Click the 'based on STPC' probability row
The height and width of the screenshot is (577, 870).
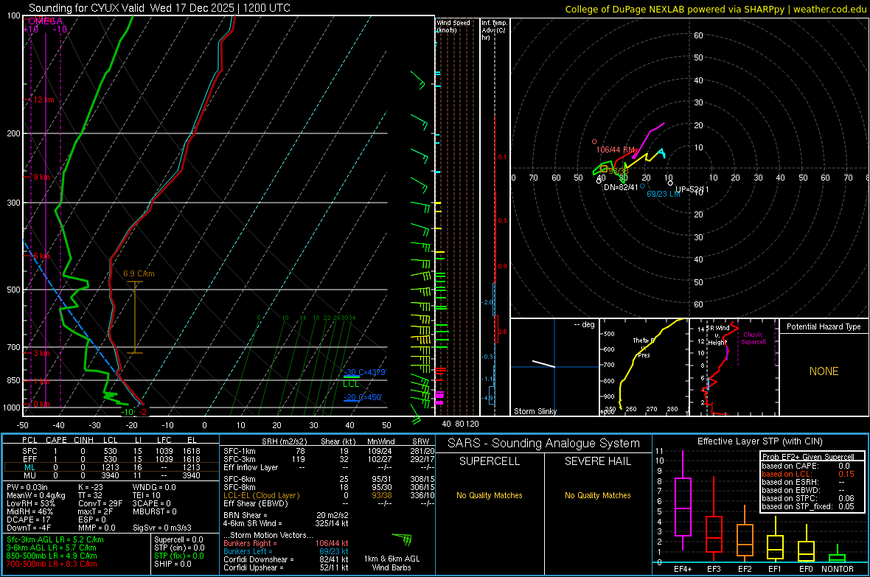point(808,498)
